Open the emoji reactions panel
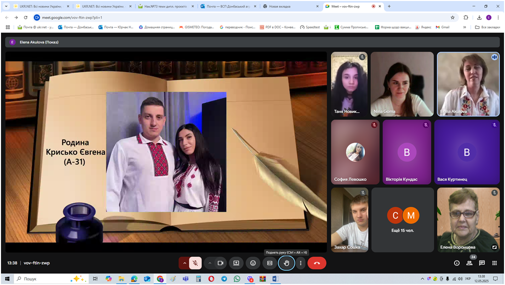The height and width of the screenshot is (285, 505). click(x=253, y=263)
